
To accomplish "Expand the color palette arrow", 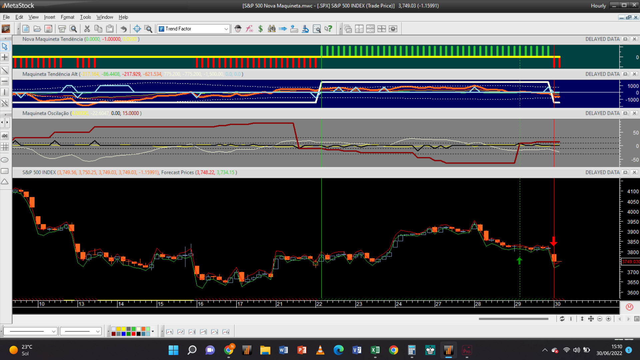I will 153,331.
